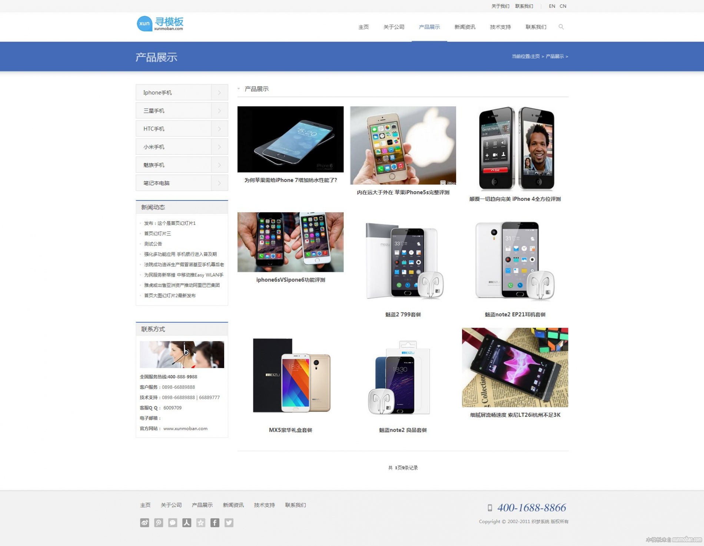
Task: Open 关于公司 in the top navigation
Action: [x=393, y=27]
